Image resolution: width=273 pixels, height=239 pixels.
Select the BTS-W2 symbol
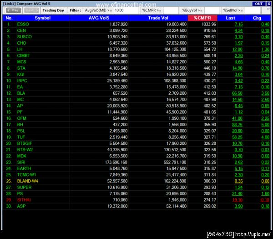pyautogui.click(x=25, y=150)
